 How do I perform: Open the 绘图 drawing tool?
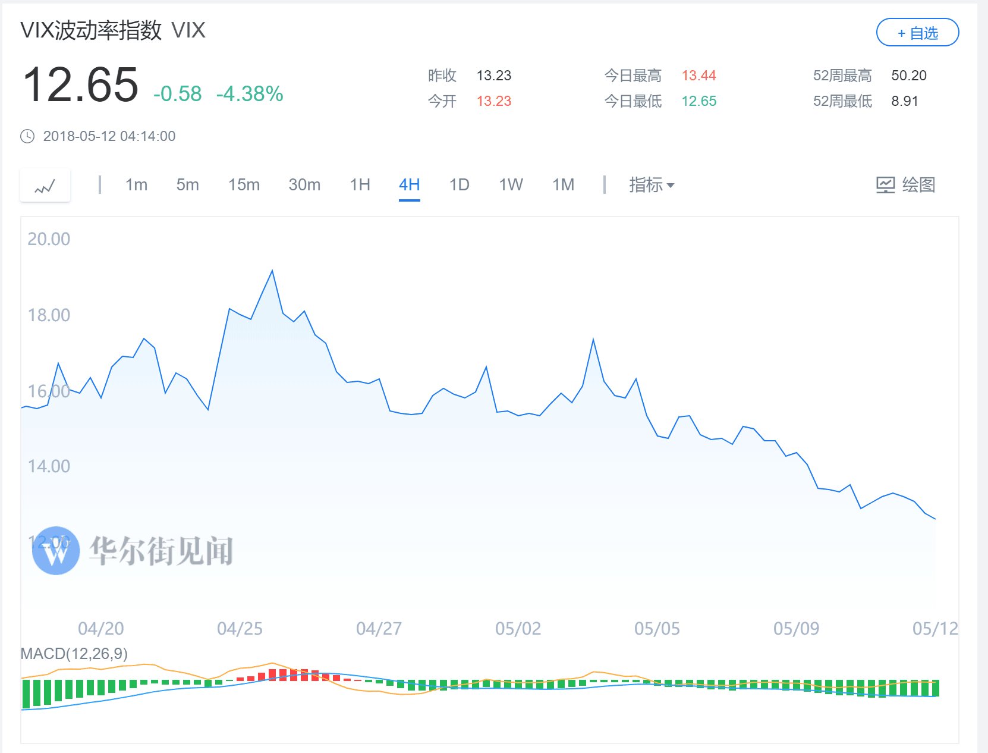pos(906,185)
